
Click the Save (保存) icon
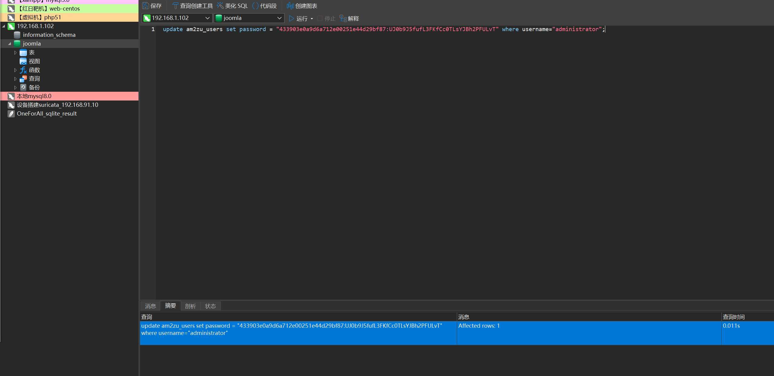pyautogui.click(x=145, y=6)
